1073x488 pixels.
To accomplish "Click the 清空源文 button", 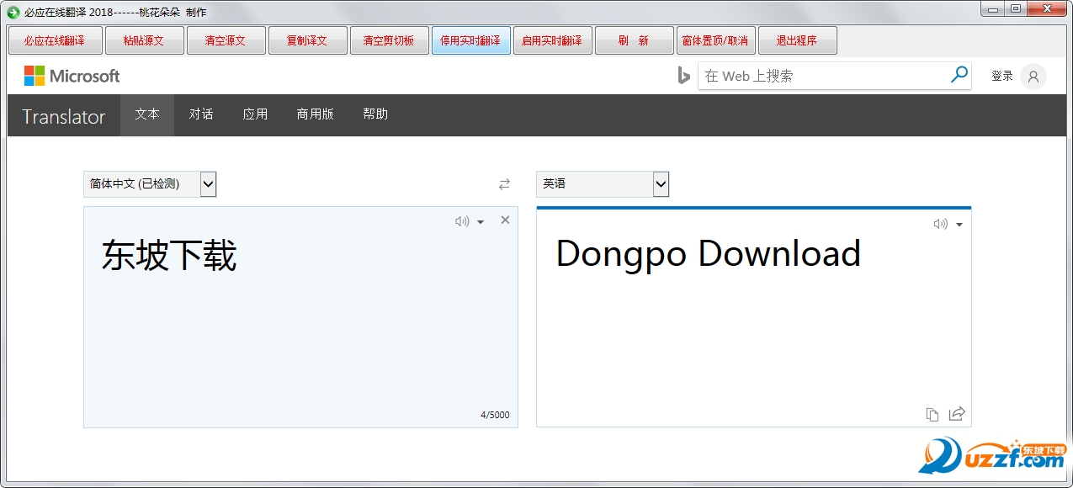I will (x=226, y=40).
